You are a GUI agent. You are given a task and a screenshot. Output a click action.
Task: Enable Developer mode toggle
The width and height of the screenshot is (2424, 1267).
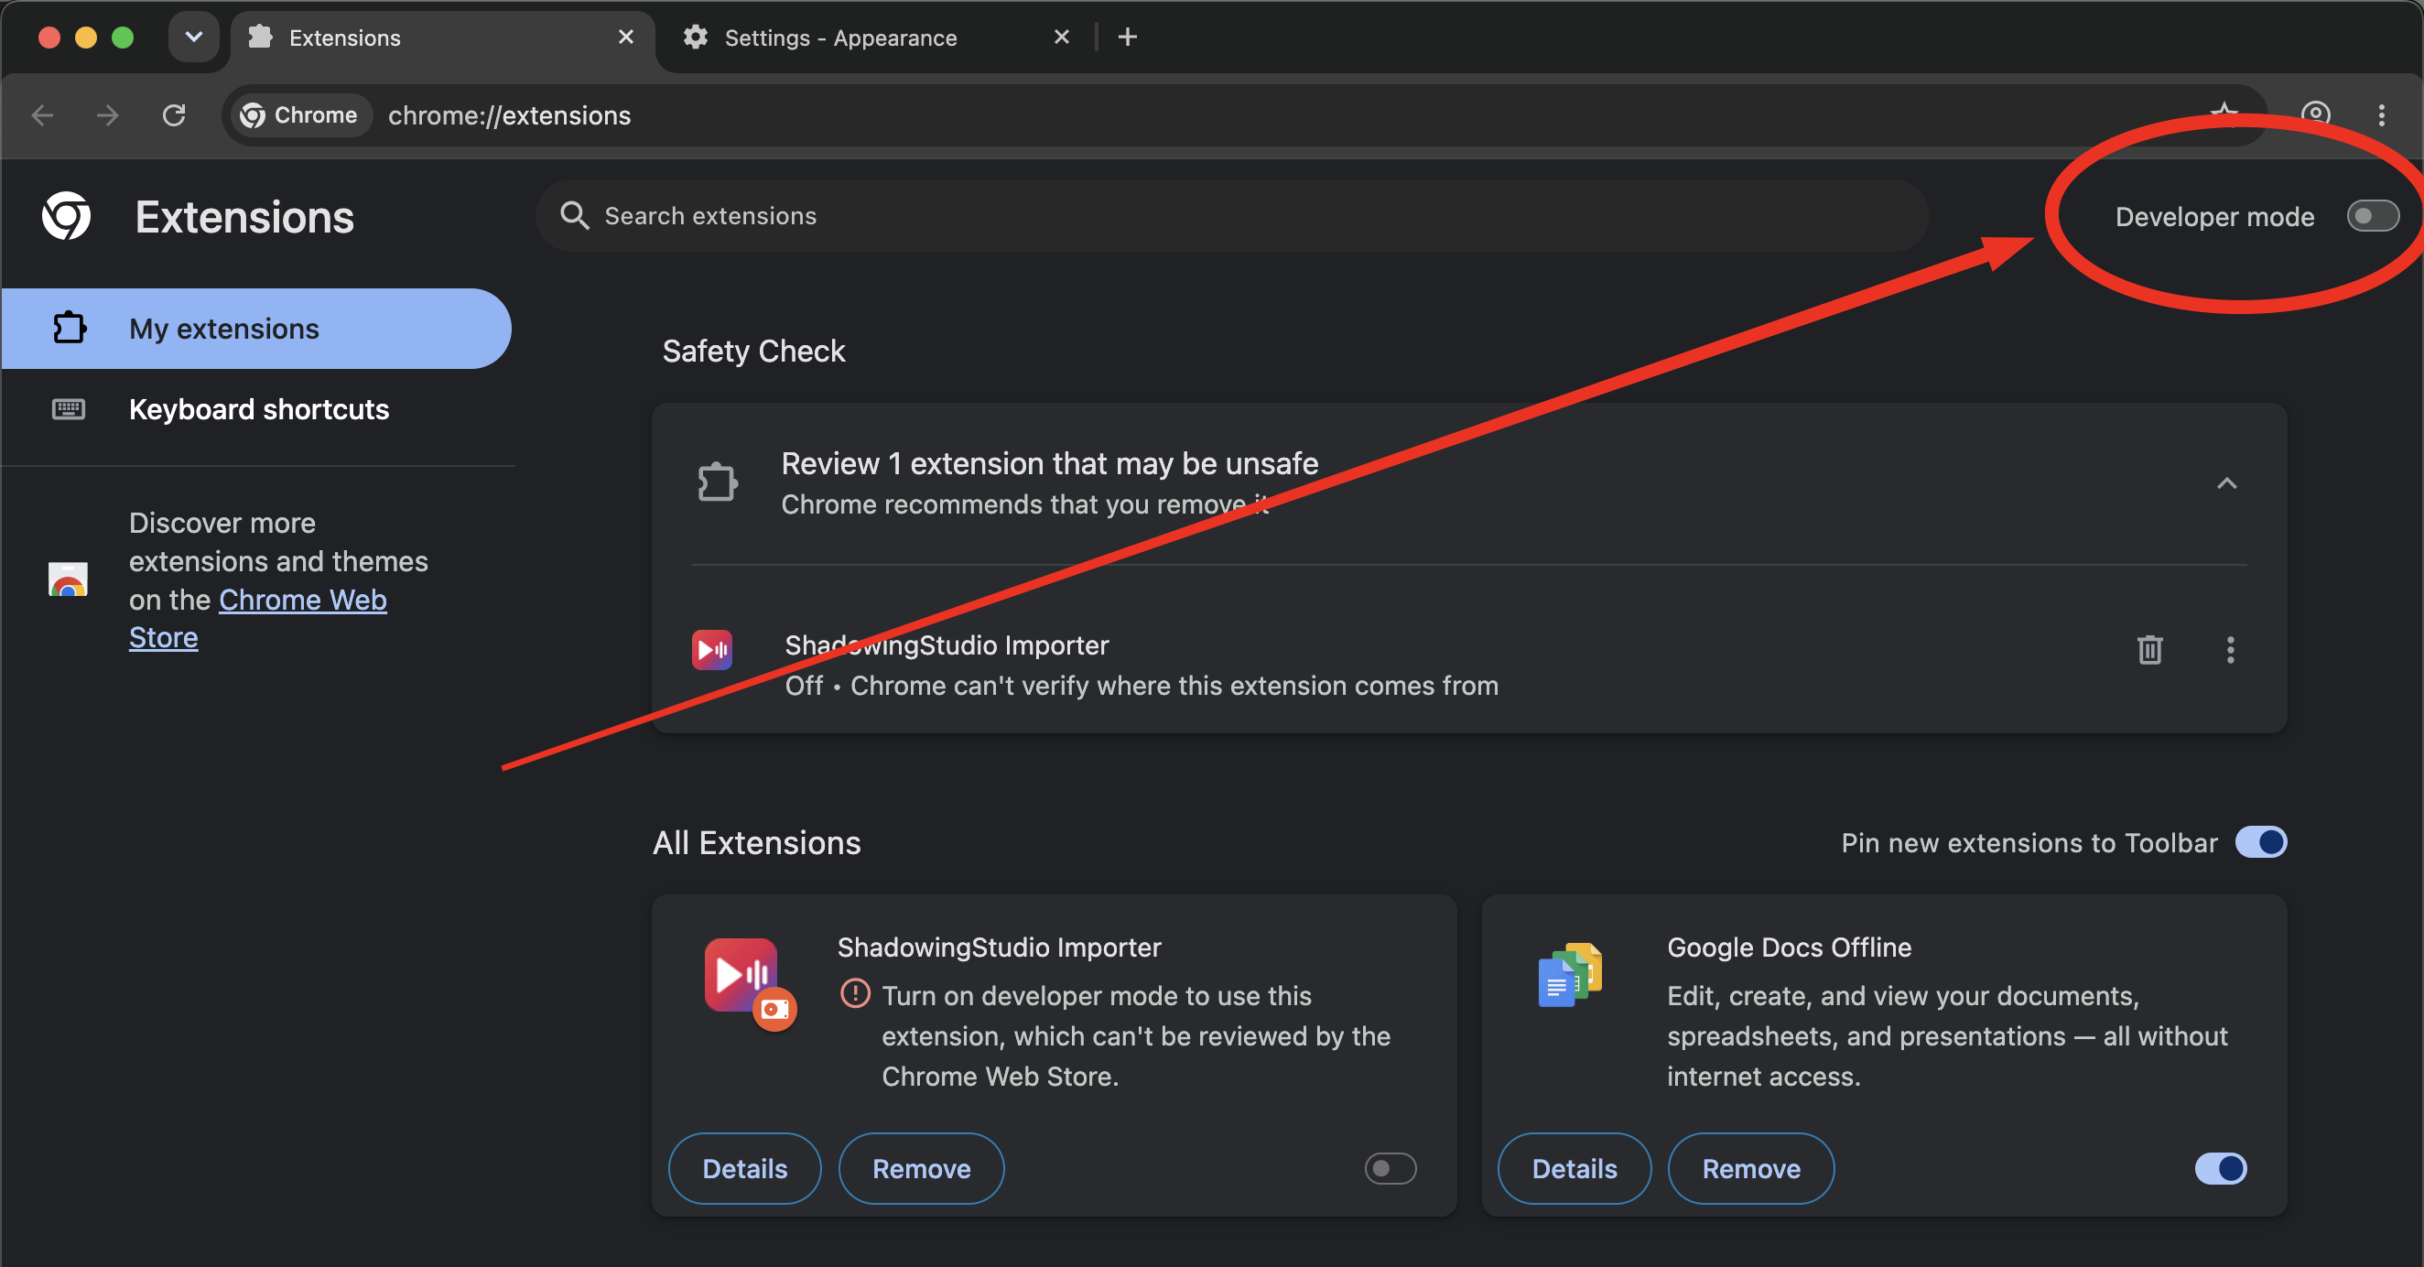coord(2372,216)
